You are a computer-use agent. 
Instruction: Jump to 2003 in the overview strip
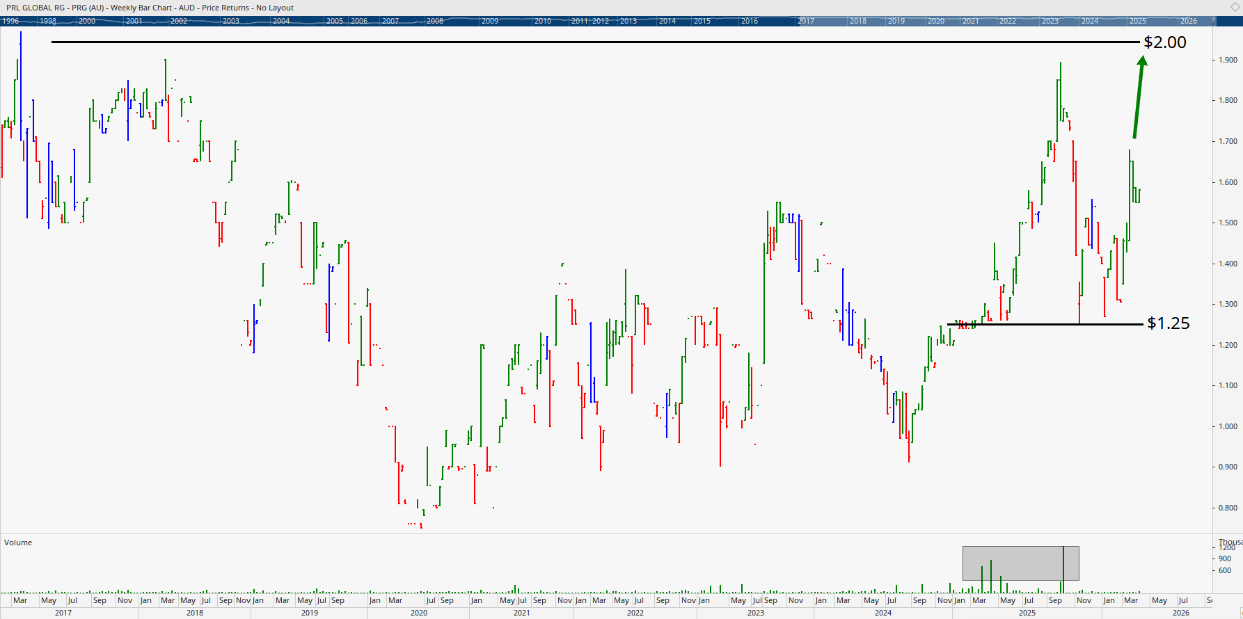pyautogui.click(x=231, y=21)
